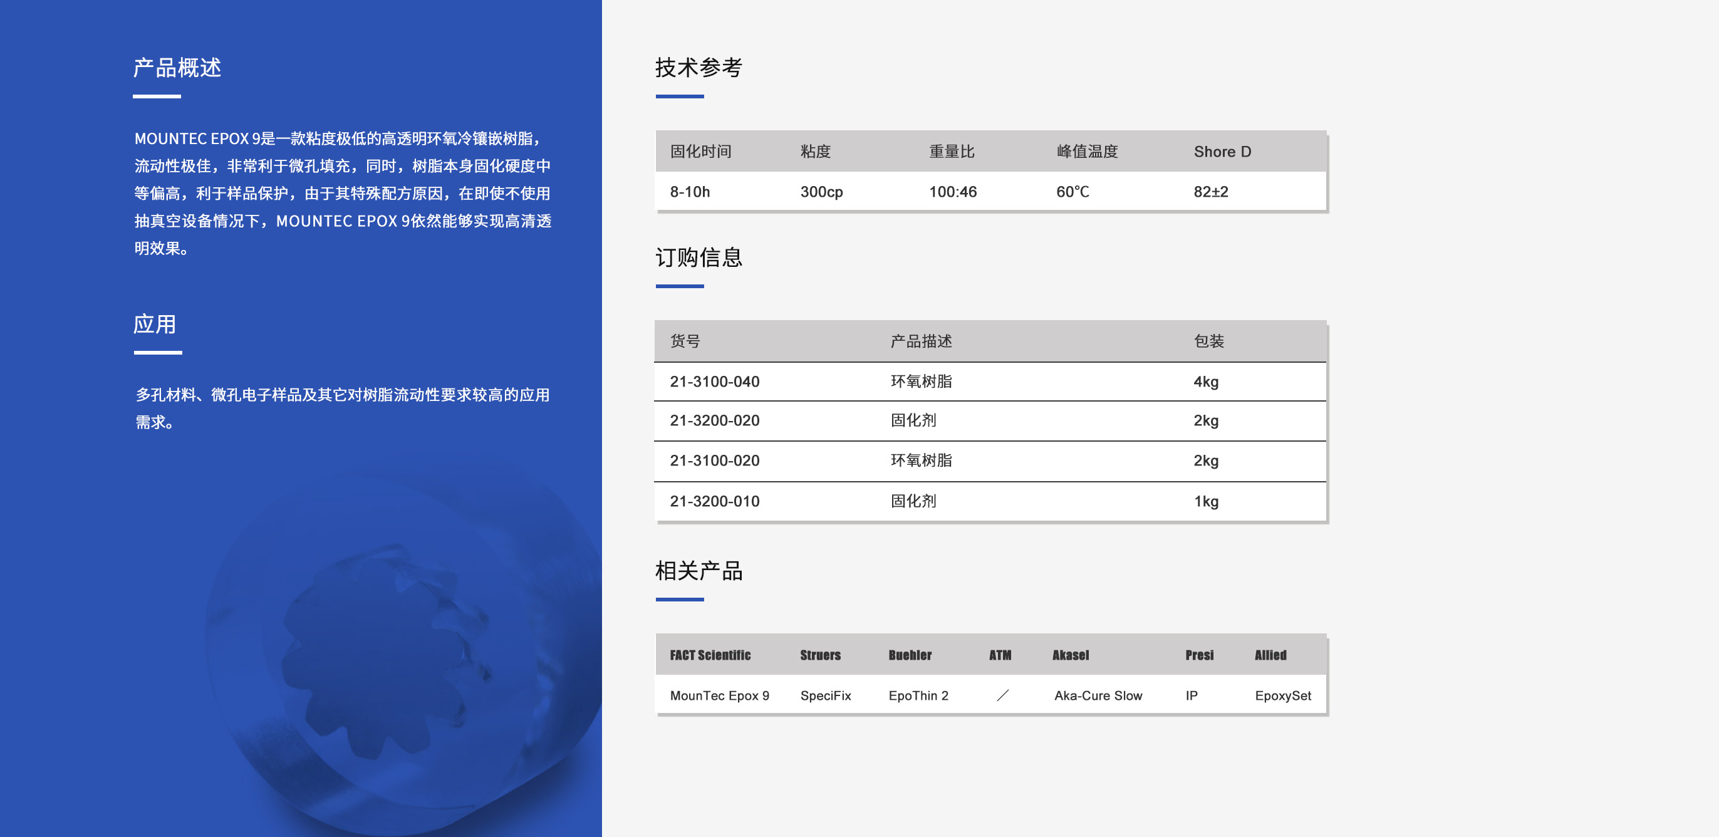Image resolution: width=1719 pixels, height=837 pixels.
Task: Select the FACT Scientific column header
Action: tap(710, 655)
